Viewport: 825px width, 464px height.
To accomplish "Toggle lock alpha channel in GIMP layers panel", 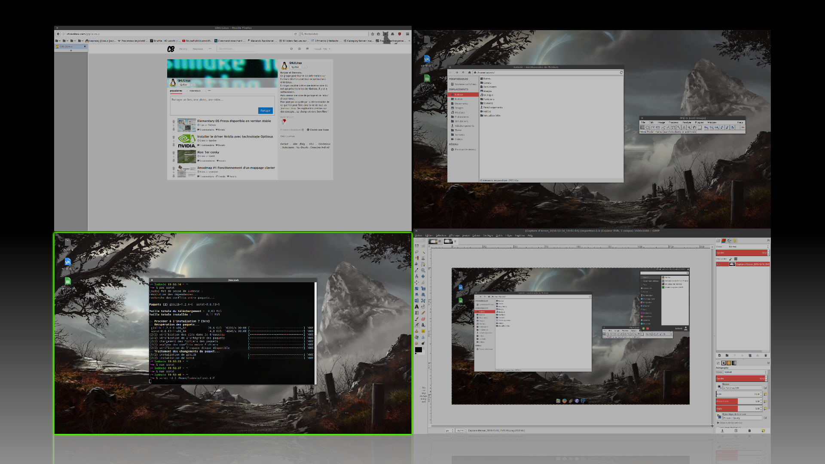I will tap(736, 259).
